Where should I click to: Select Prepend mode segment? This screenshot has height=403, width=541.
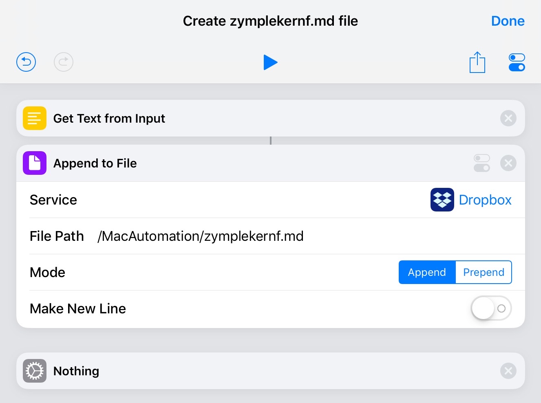[x=484, y=272]
